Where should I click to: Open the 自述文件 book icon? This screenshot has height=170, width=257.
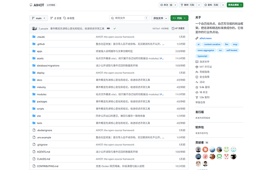click(197, 62)
